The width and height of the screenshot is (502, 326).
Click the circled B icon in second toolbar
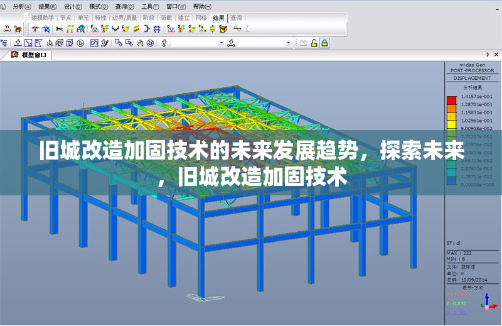coord(80,43)
